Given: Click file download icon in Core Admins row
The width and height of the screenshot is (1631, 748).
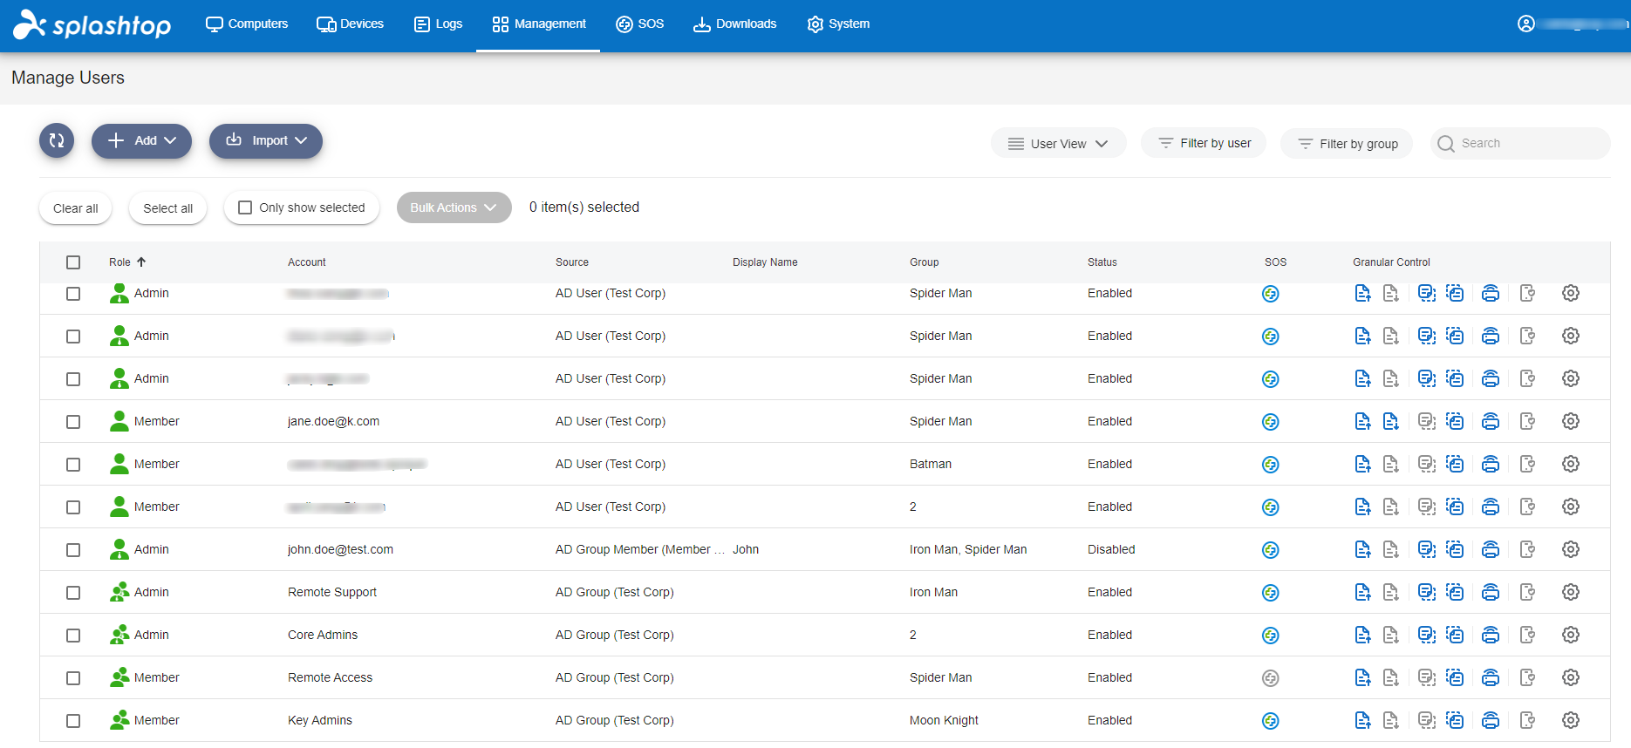Looking at the screenshot, I should (1391, 635).
